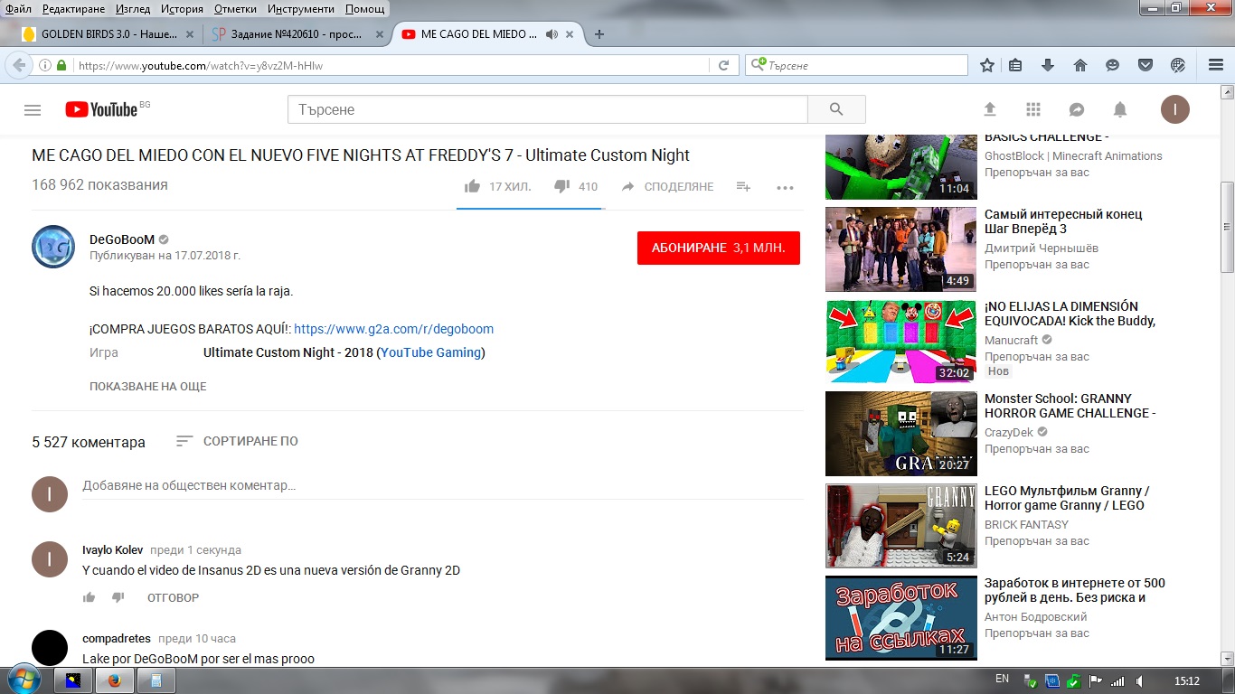This screenshot has height=694, width=1235.
Task: Click the Firefox URL address bar
Action: point(391,65)
